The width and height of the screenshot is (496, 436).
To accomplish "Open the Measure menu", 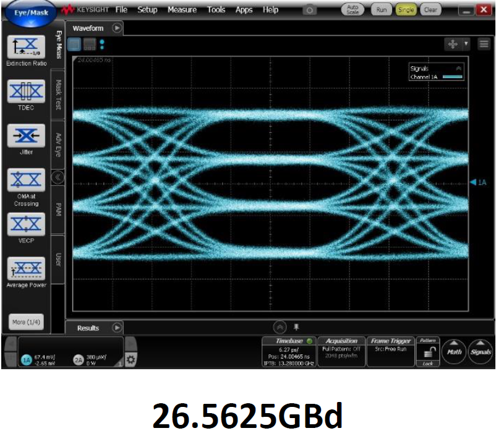I will (182, 10).
